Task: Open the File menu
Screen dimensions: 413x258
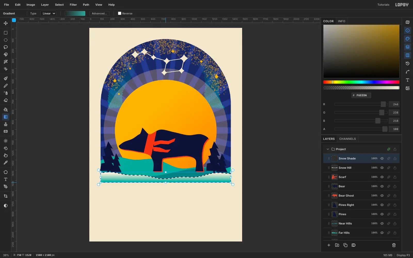Action: (6, 5)
